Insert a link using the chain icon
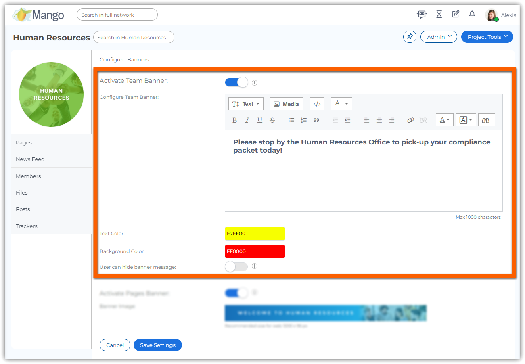 click(410, 120)
